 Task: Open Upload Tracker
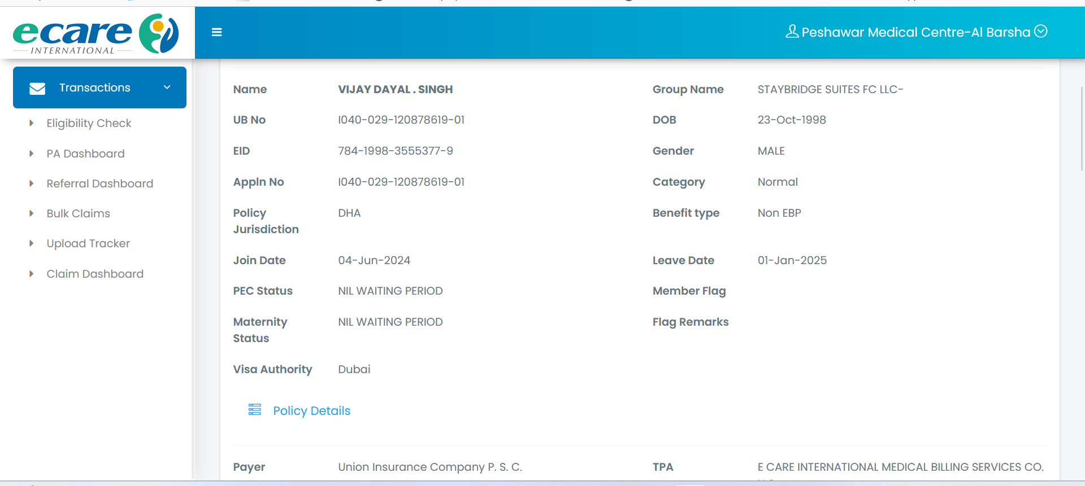88,243
